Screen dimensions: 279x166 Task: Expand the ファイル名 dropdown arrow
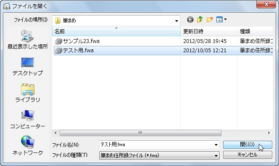[x=216, y=145]
